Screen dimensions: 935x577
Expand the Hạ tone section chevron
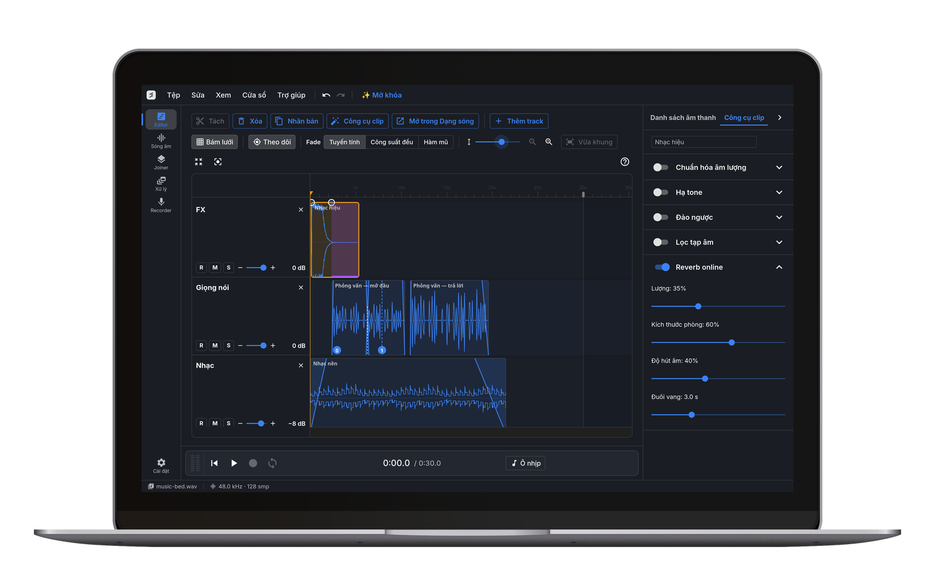[x=779, y=192]
